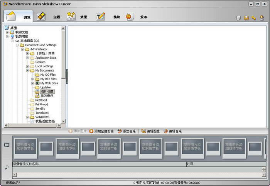Select the Templates folder
Image resolution: width=270 pixels, height=186 pixels.
pyautogui.click(x=42, y=113)
